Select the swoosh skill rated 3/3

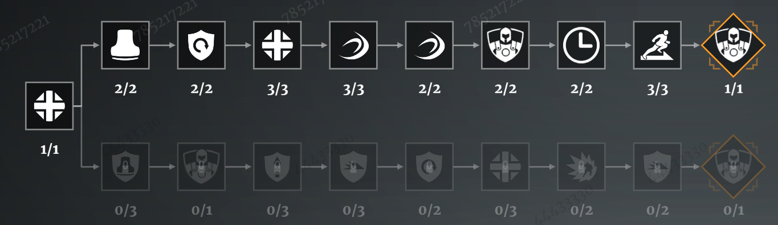click(x=353, y=45)
